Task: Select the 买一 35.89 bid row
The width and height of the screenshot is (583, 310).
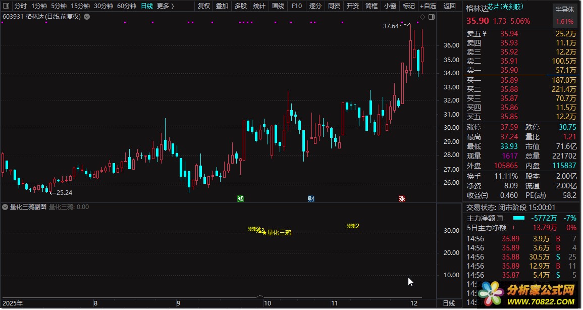Action: (x=521, y=80)
